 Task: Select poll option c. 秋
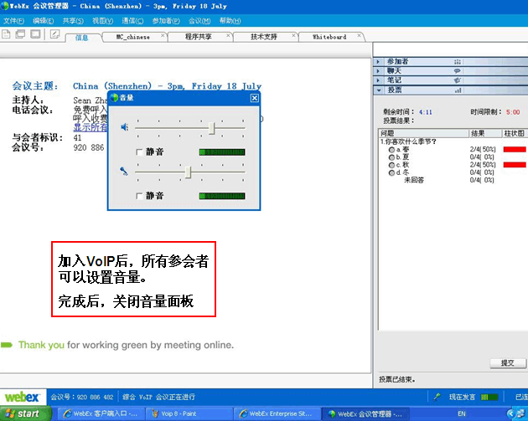tap(391, 165)
